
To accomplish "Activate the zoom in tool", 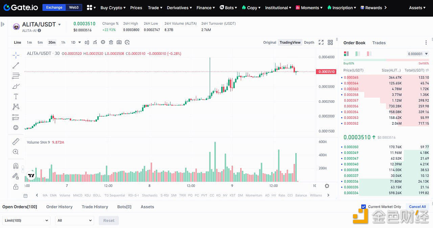I will tap(16, 152).
